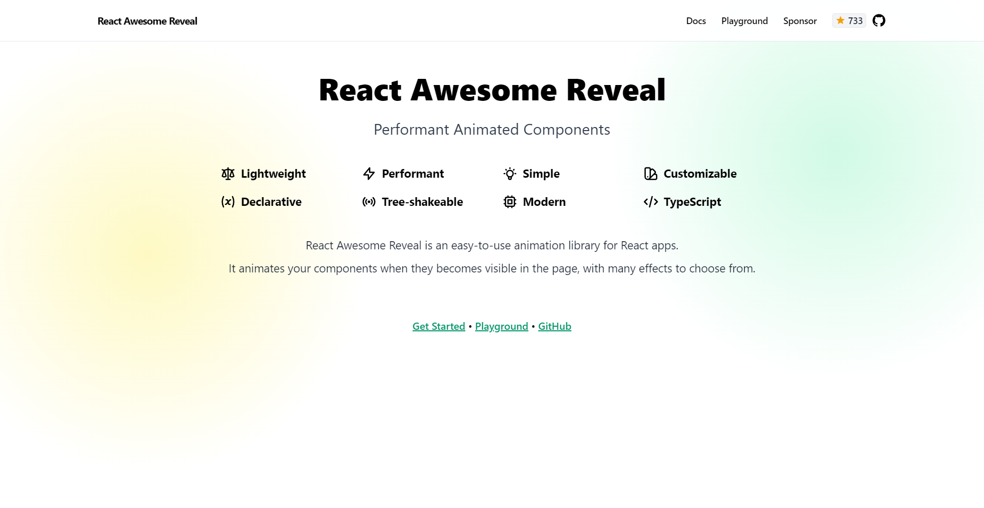
Task: Follow the green GitHub text link
Action: pos(555,326)
